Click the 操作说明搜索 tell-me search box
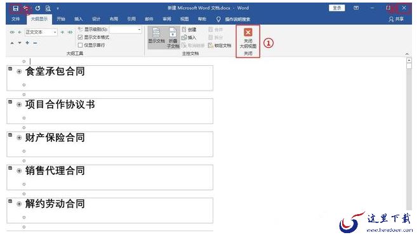419x235 pixels. 233,19
